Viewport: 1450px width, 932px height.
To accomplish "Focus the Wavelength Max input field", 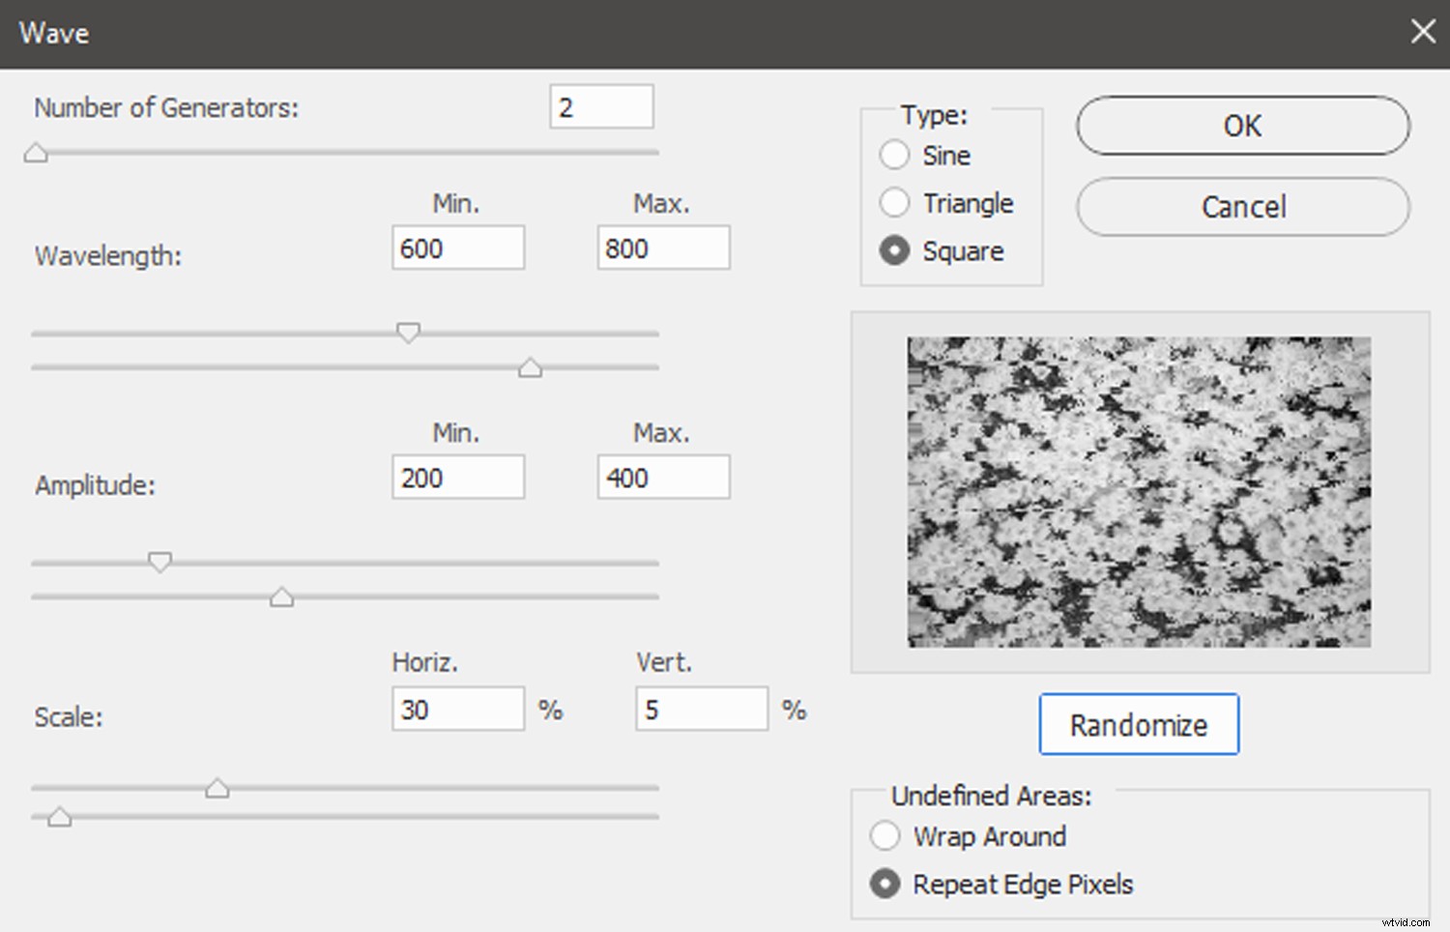I will (663, 248).
